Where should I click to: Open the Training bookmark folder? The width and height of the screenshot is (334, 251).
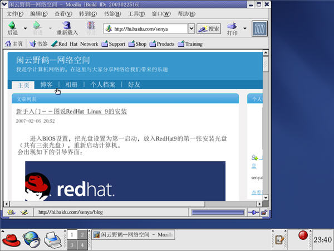(190, 44)
